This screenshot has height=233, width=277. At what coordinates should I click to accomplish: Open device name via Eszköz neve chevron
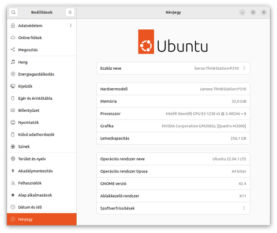[x=244, y=68]
